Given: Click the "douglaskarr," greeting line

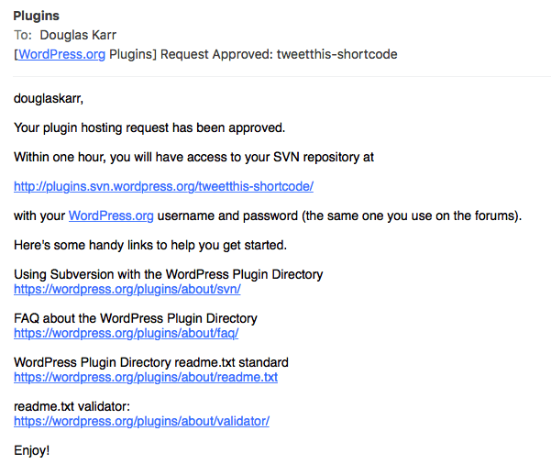Looking at the screenshot, I should tap(49, 98).
